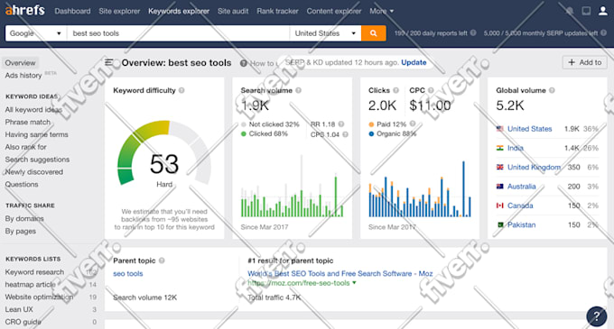614x329 pixels.
Task: Open the Dashboard tab
Action: (x=72, y=11)
